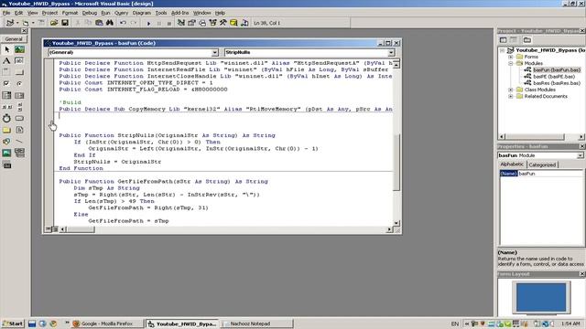Open the Add-Ins menu
The width and height of the screenshot is (586, 329).
click(179, 13)
